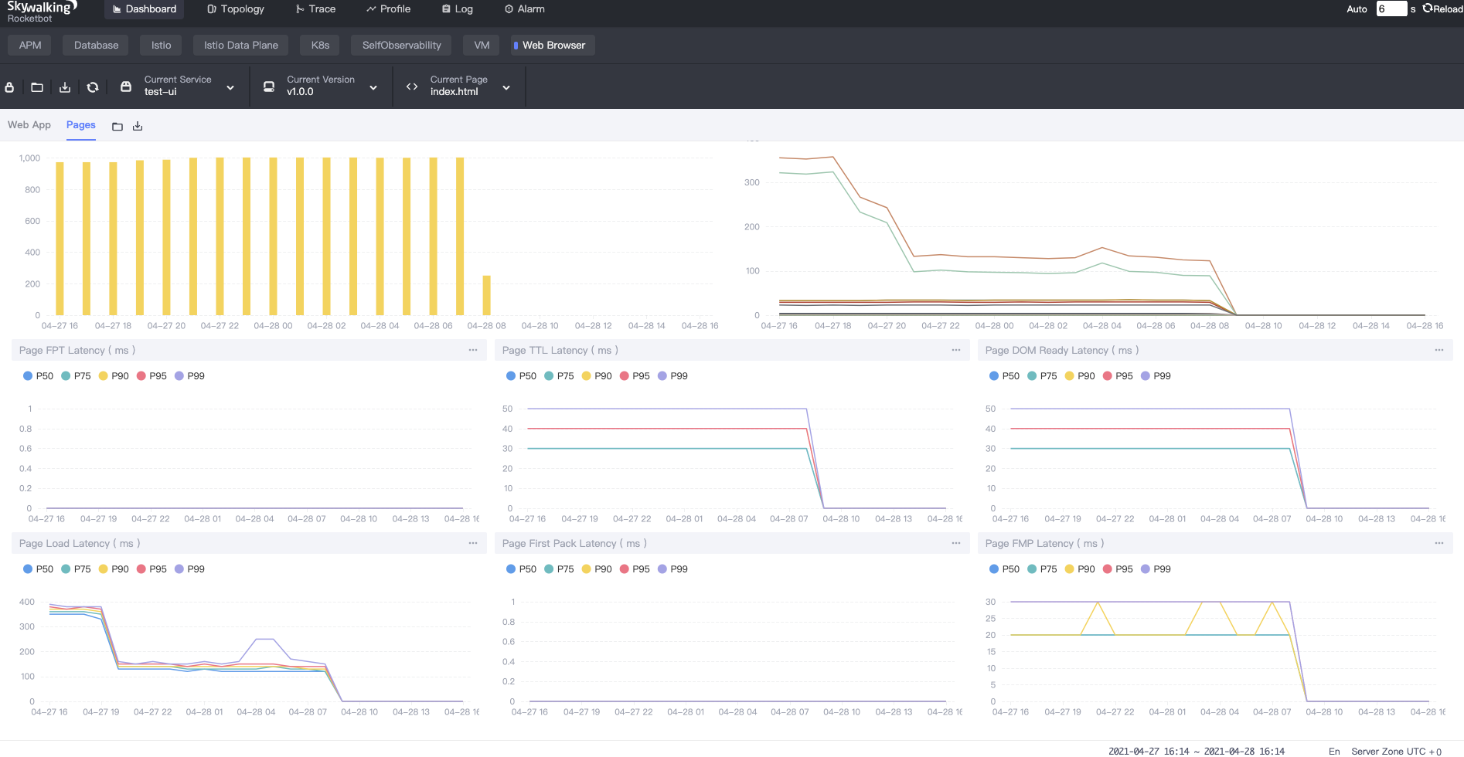
Task: Toggle P75 series in Page FMP Latency legend
Action: coord(1042,569)
